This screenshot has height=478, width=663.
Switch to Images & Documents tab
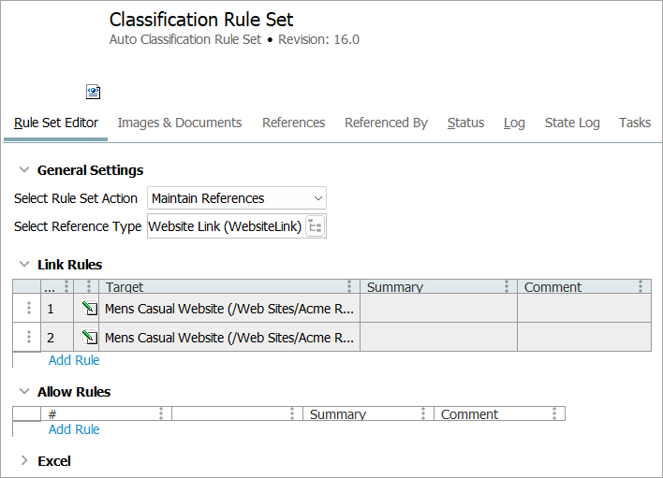[179, 123]
